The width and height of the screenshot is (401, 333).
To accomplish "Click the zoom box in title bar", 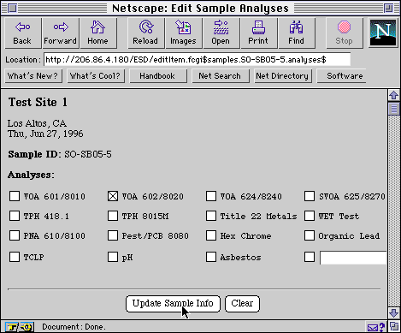I will (x=388, y=9).
